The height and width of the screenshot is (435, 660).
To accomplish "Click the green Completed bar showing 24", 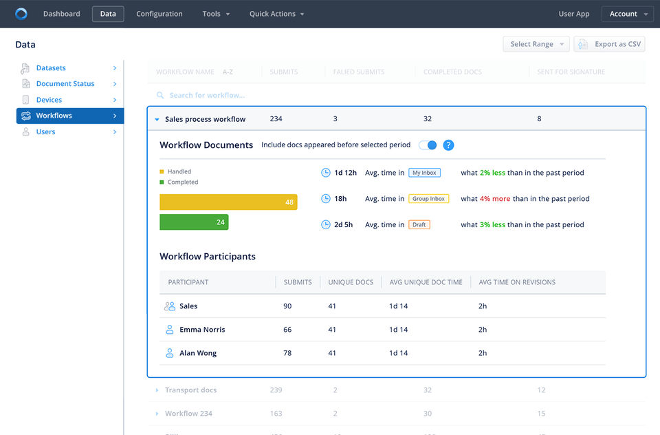I will point(194,222).
